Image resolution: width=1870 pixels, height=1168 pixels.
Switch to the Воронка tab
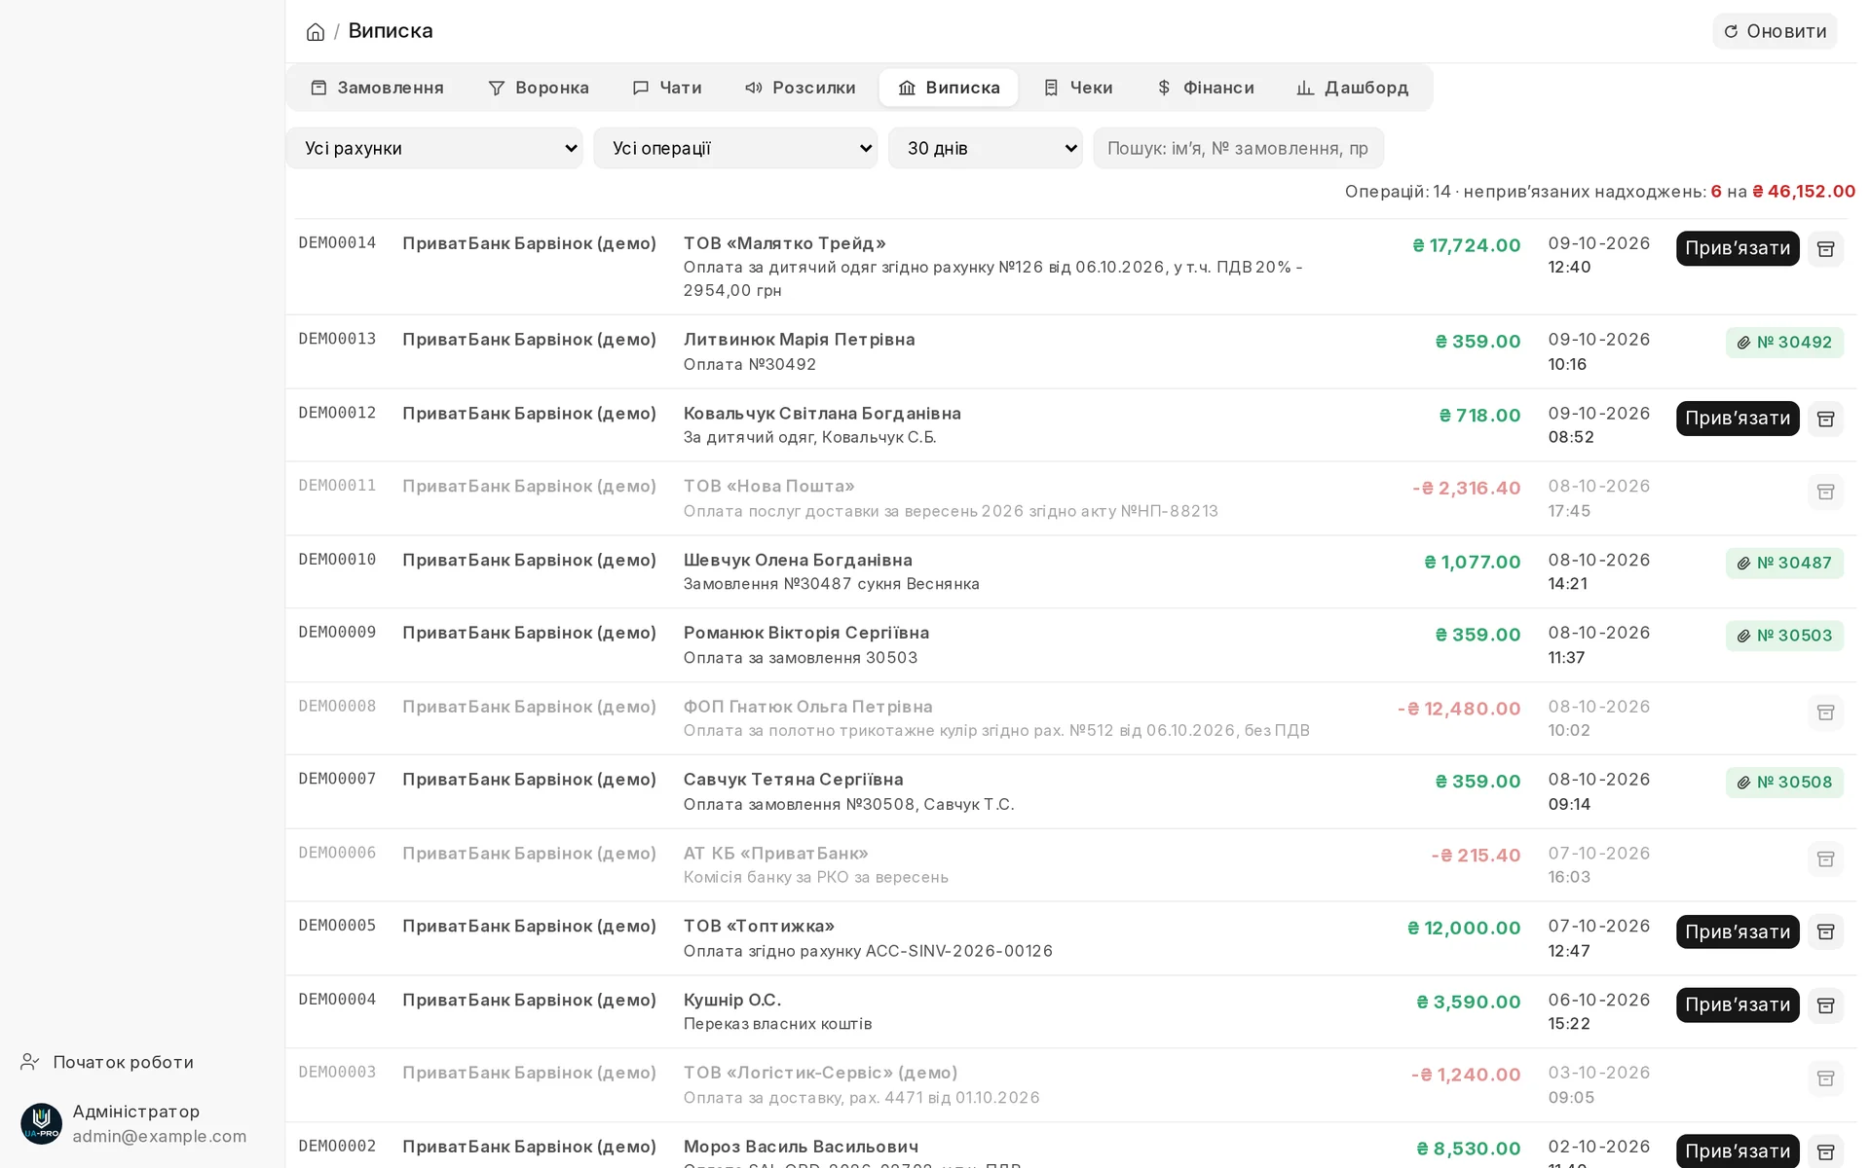539,88
